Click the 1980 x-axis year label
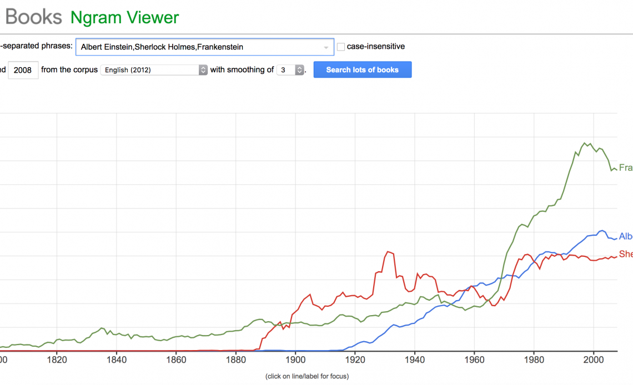Image resolution: width=633 pixels, height=385 pixels. click(534, 359)
